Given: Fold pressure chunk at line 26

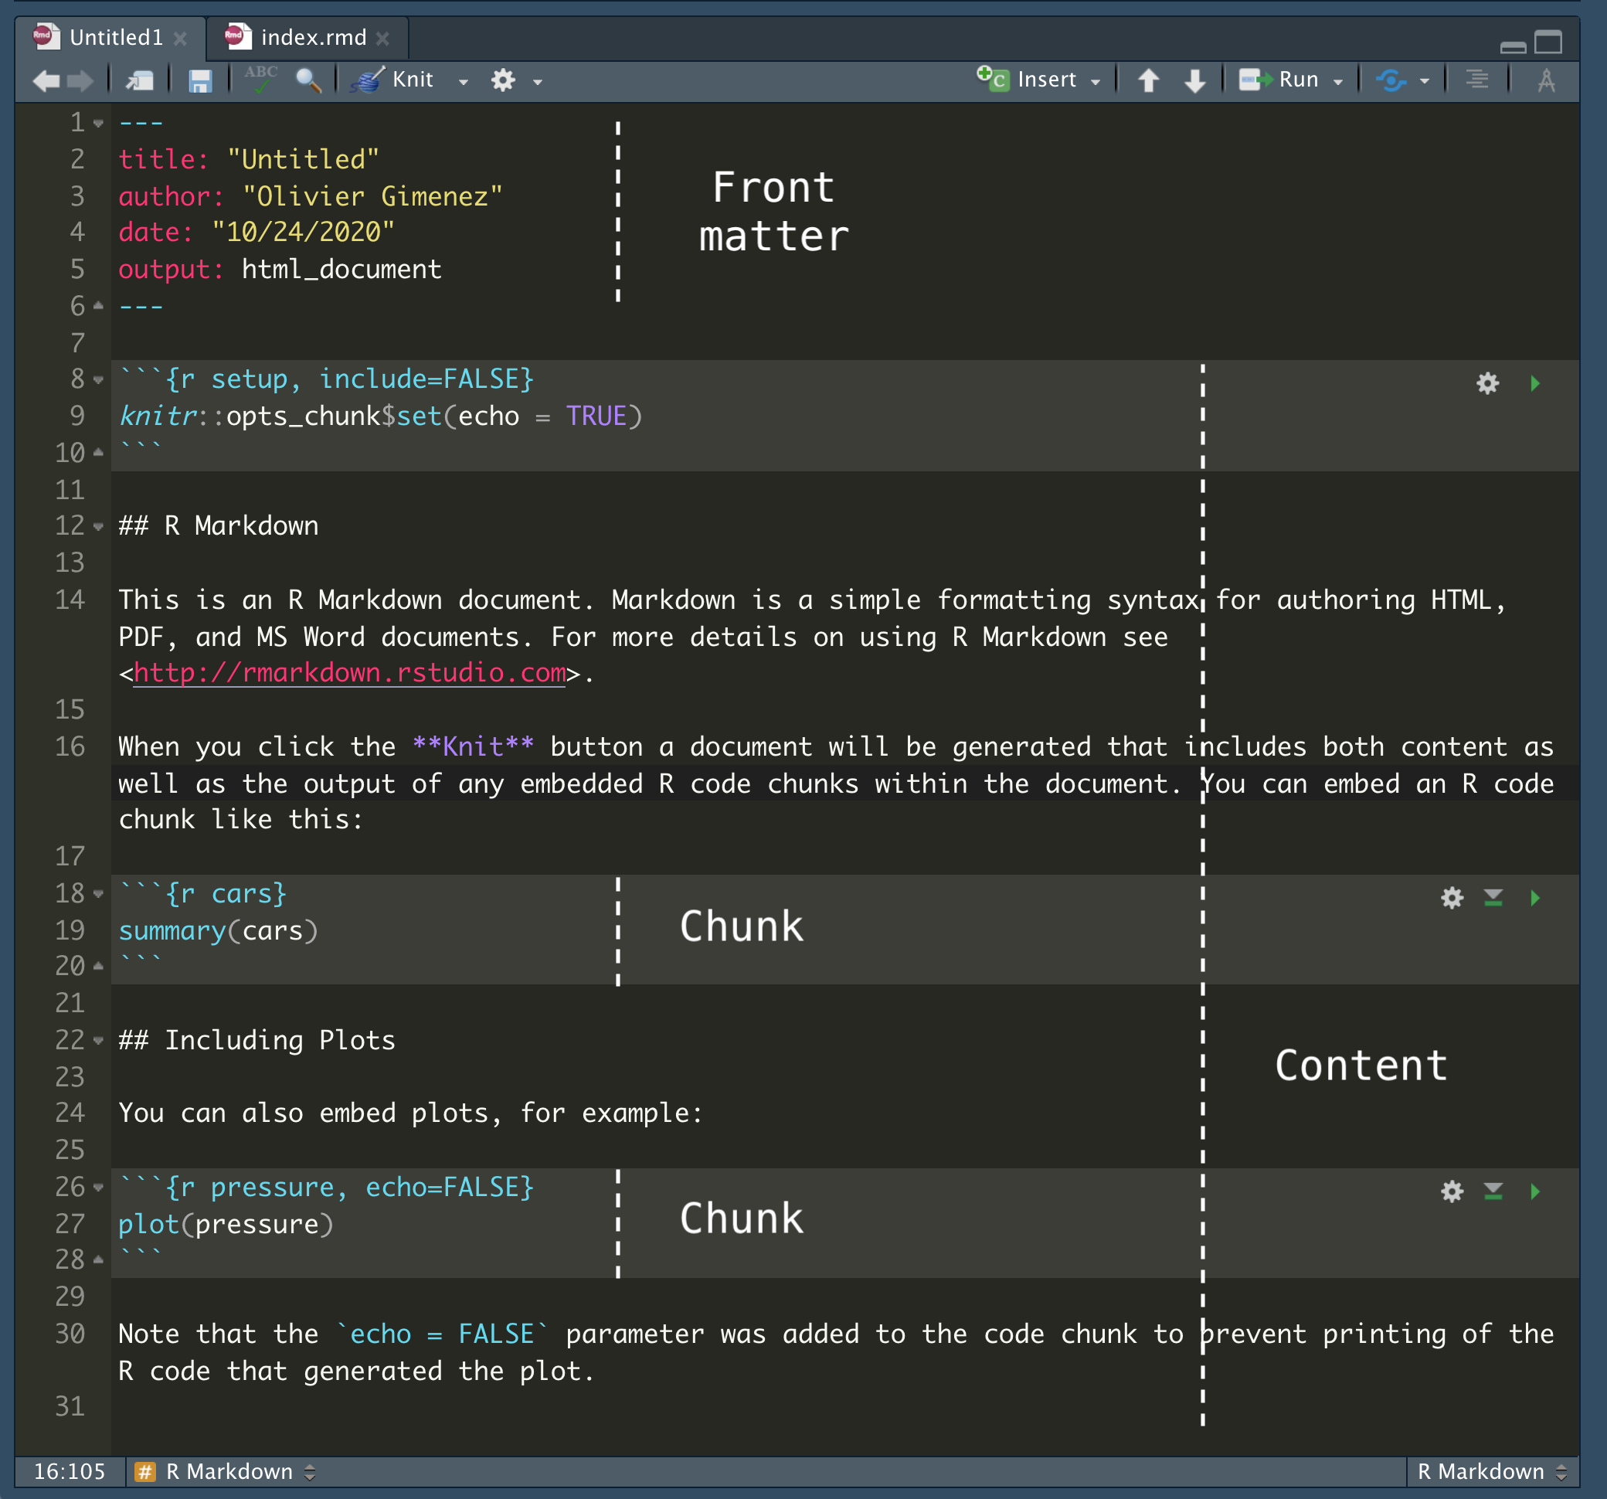Looking at the screenshot, I should 99,1188.
